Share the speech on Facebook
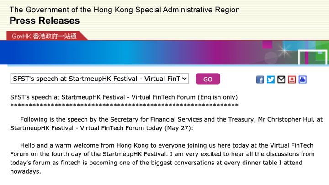 click(x=260, y=79)
